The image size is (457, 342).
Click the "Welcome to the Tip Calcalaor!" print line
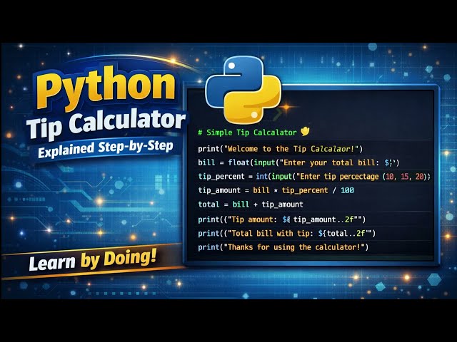point(281,149)
